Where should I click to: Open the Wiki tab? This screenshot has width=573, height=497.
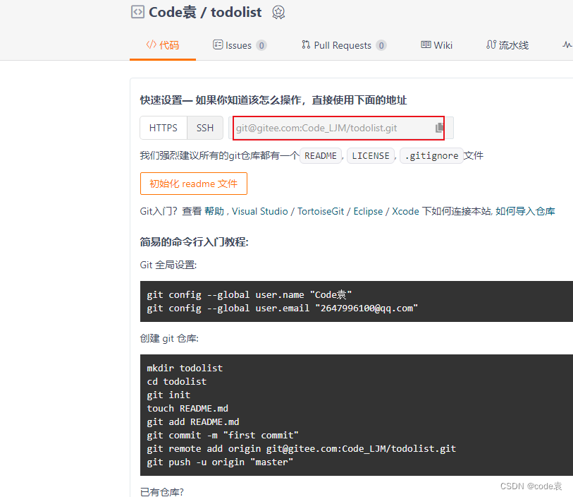(x=437, y=45)
